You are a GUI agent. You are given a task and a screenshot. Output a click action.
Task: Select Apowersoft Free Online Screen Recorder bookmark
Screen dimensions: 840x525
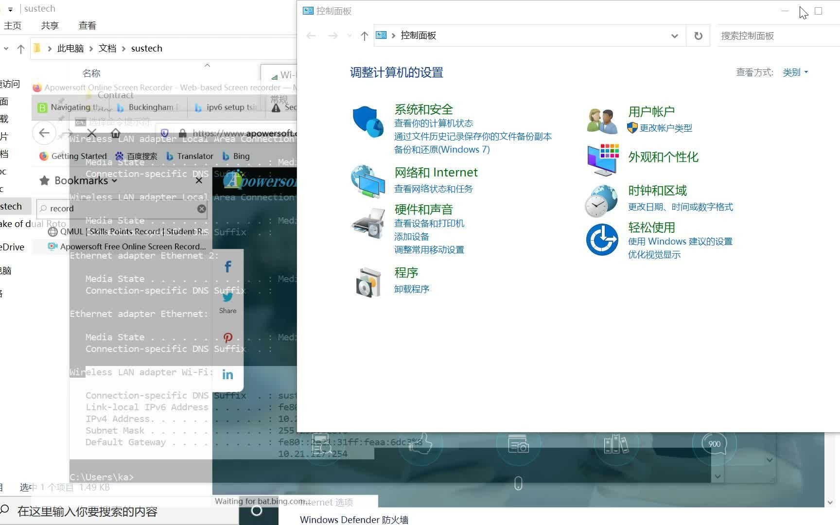pos(127,246)
